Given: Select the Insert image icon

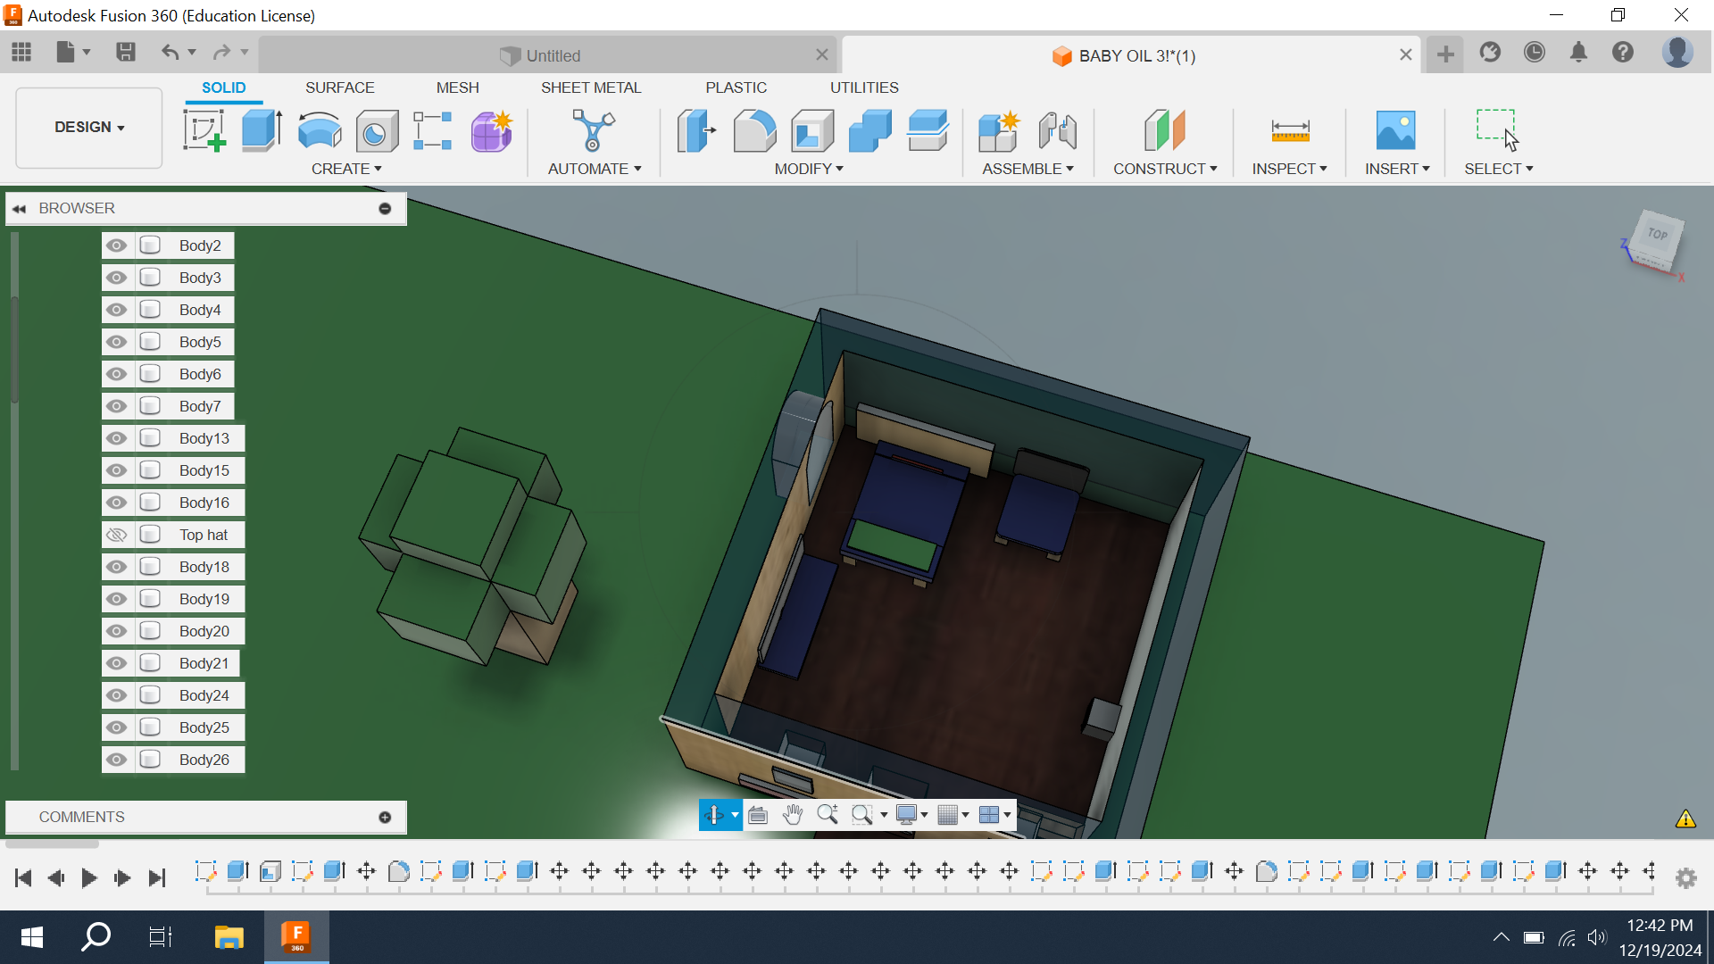Looking at the screenshot, I should coord(1396,130).
